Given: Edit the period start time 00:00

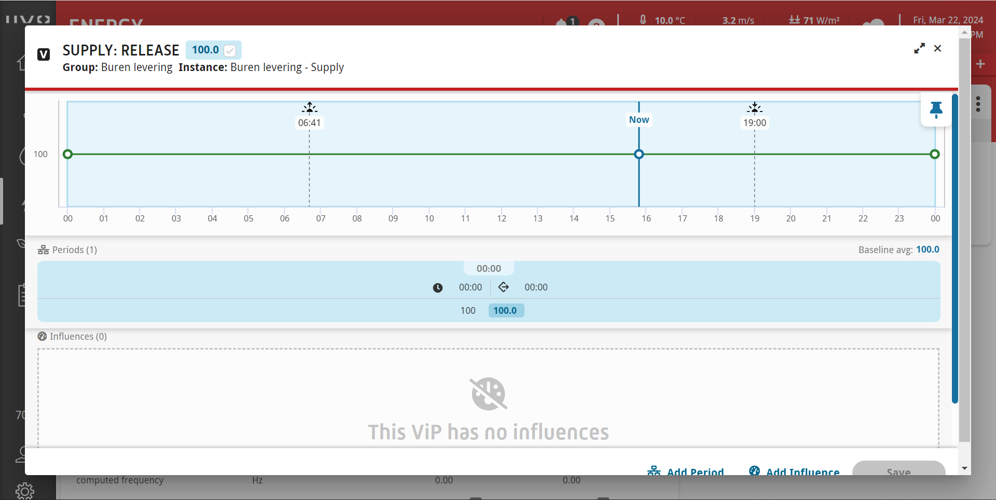Looking at the screenshot, I should click(471, 287).
